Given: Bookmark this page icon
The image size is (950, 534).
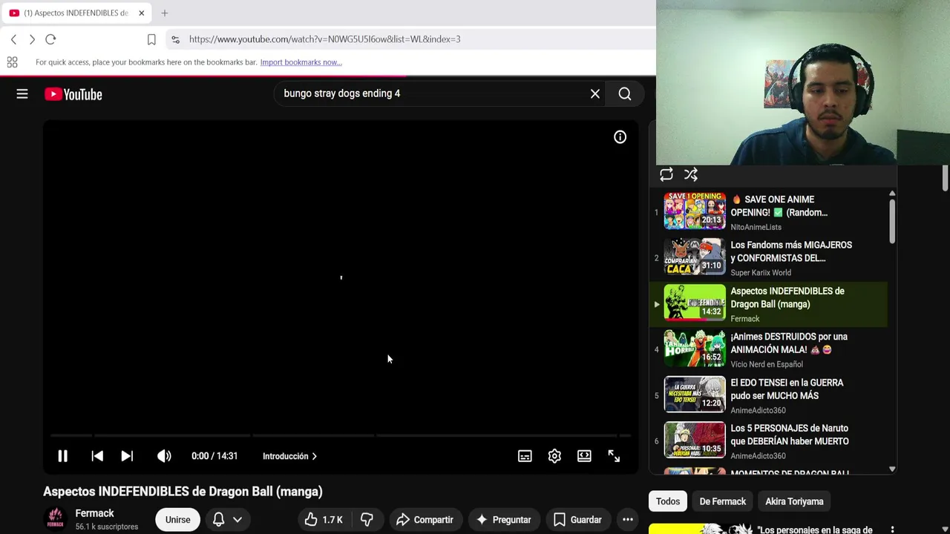Looking at the screenshot, I should coord(151,39).
